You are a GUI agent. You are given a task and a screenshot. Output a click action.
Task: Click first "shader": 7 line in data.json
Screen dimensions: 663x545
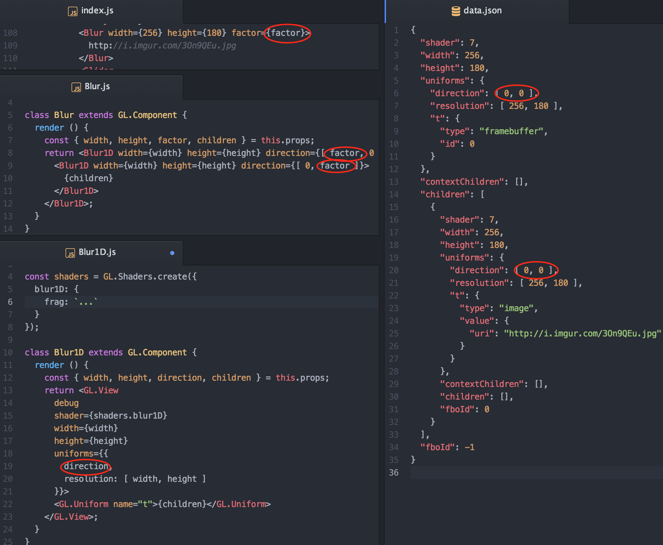coord(449,43)
